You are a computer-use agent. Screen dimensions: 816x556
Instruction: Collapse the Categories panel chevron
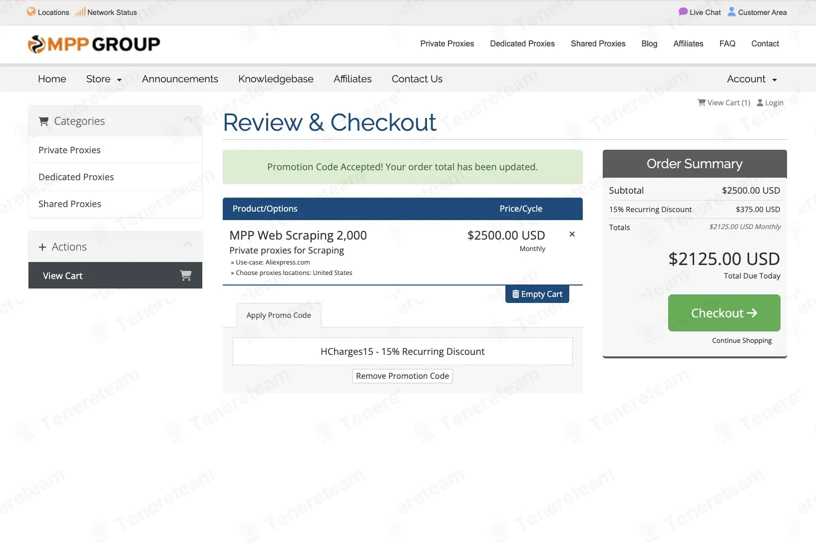(x=188, y=119)
